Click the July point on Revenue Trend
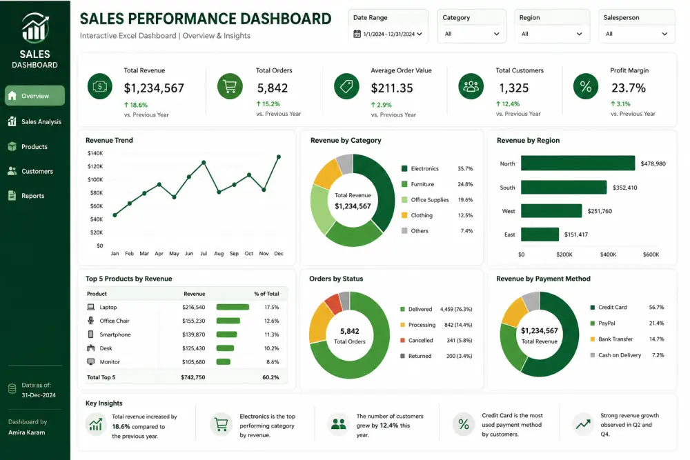 coord(204,162)
